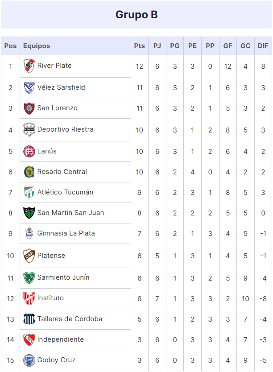
Task: Click the Rosario Central crest
Action: (29, 172)
